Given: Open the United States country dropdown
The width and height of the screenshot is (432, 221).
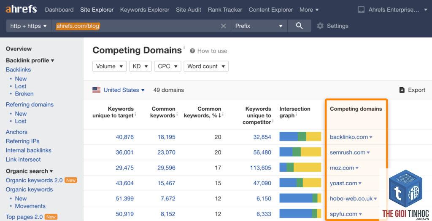Looking at the screenshot, I should (124, 90).
